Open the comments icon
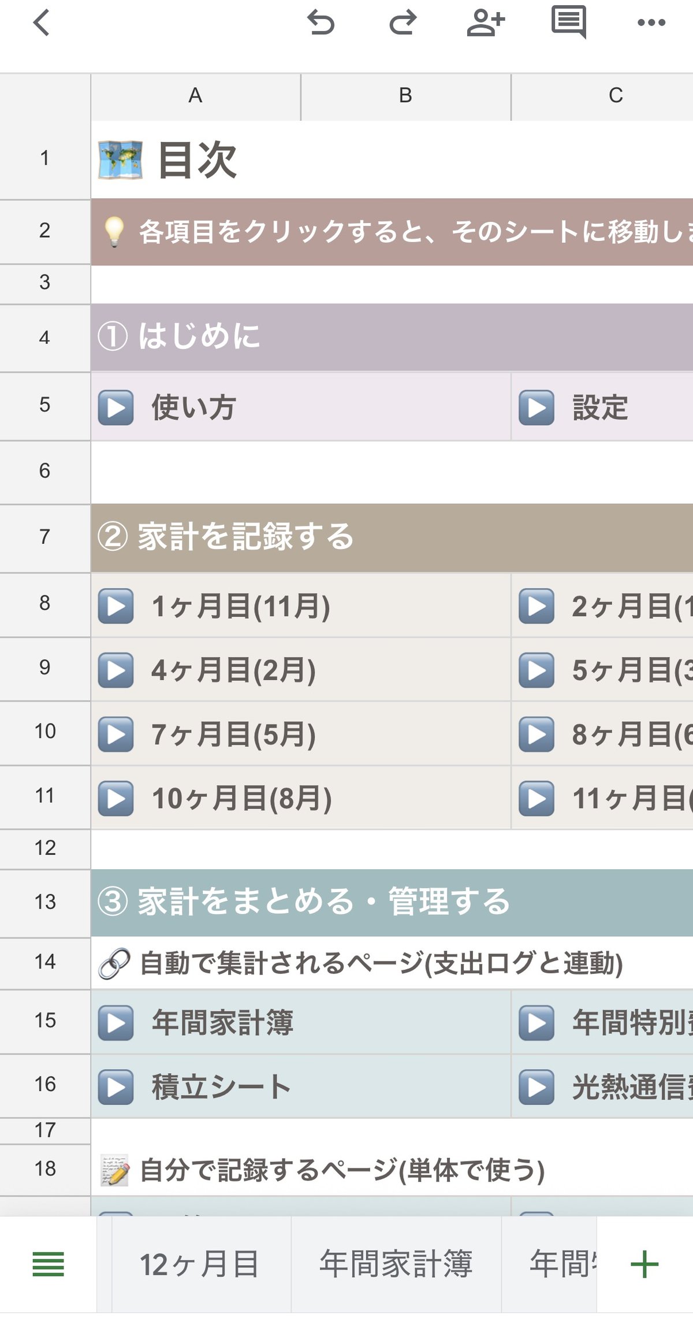This screenshot has height=1328, width=693. (569, 23)
